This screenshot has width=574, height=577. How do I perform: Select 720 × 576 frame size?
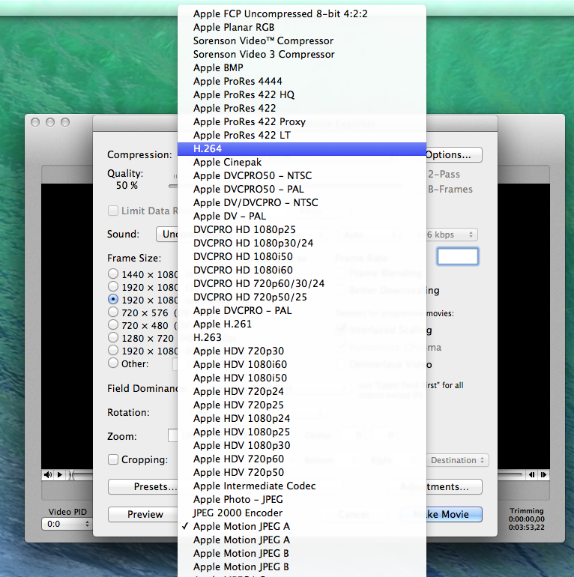pos(113,312)
